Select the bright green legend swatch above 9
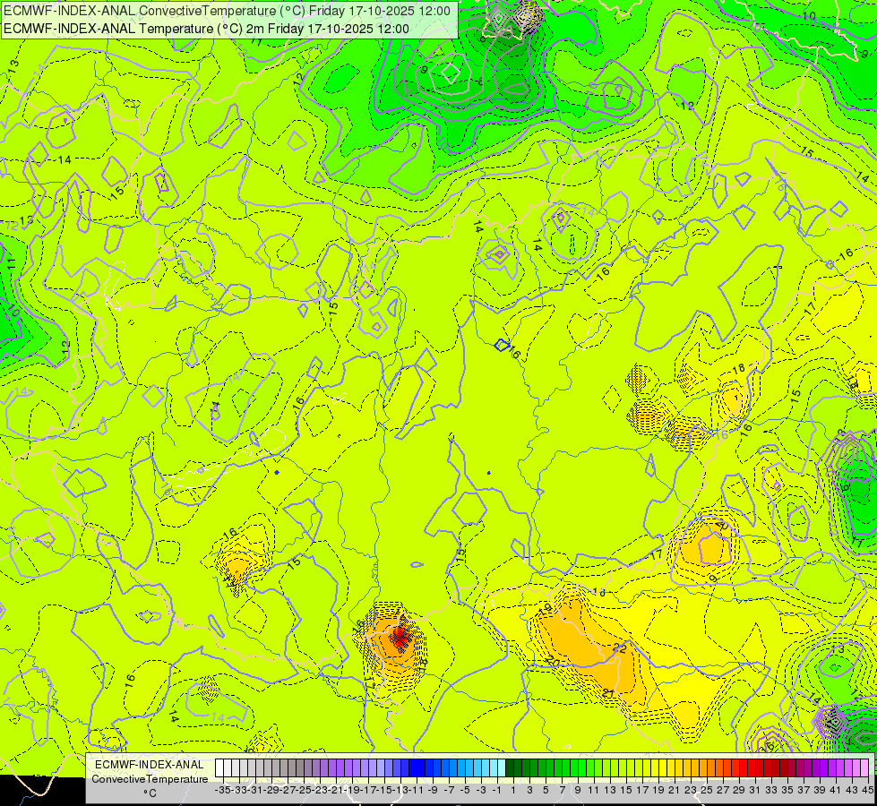Viewport: 877px width, 806px height. [574, 767]
